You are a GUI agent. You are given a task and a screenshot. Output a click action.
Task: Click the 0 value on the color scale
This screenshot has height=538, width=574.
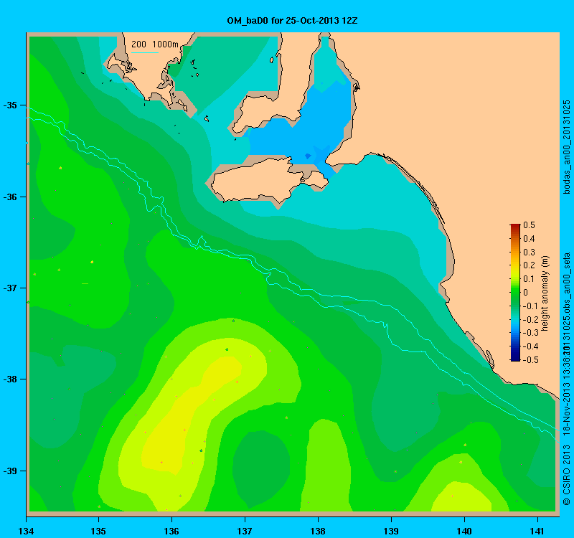coord(526,293)
